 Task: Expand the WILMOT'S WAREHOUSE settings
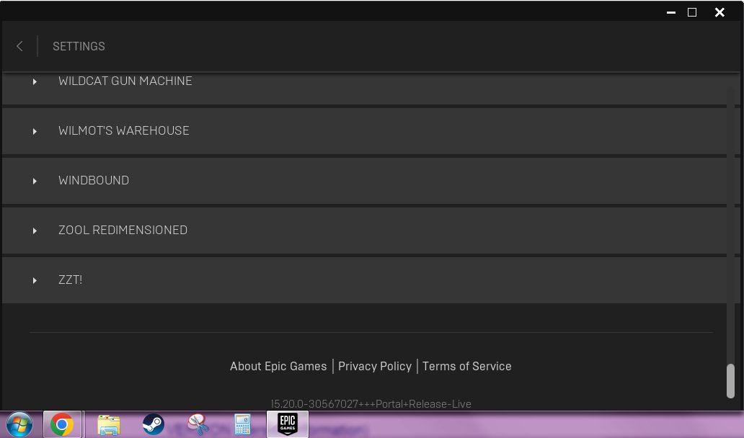coord(35,131)
